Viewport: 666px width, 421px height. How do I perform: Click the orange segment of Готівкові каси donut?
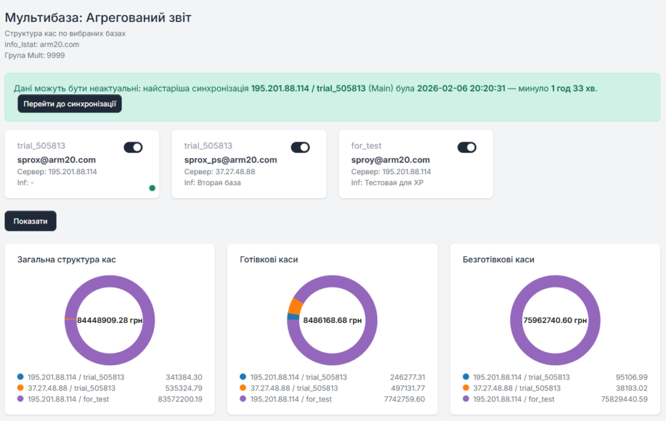coord(295,306)
